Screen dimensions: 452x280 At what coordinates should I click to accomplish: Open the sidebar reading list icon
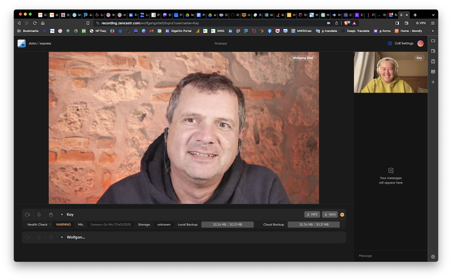433,72
